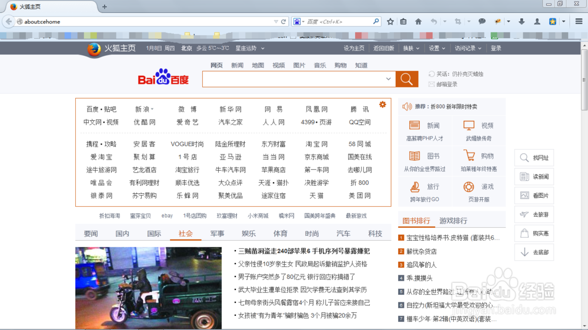588x330 pixels.
Task: Expand the back/undo history dropdown arrow
Action: 445,22
